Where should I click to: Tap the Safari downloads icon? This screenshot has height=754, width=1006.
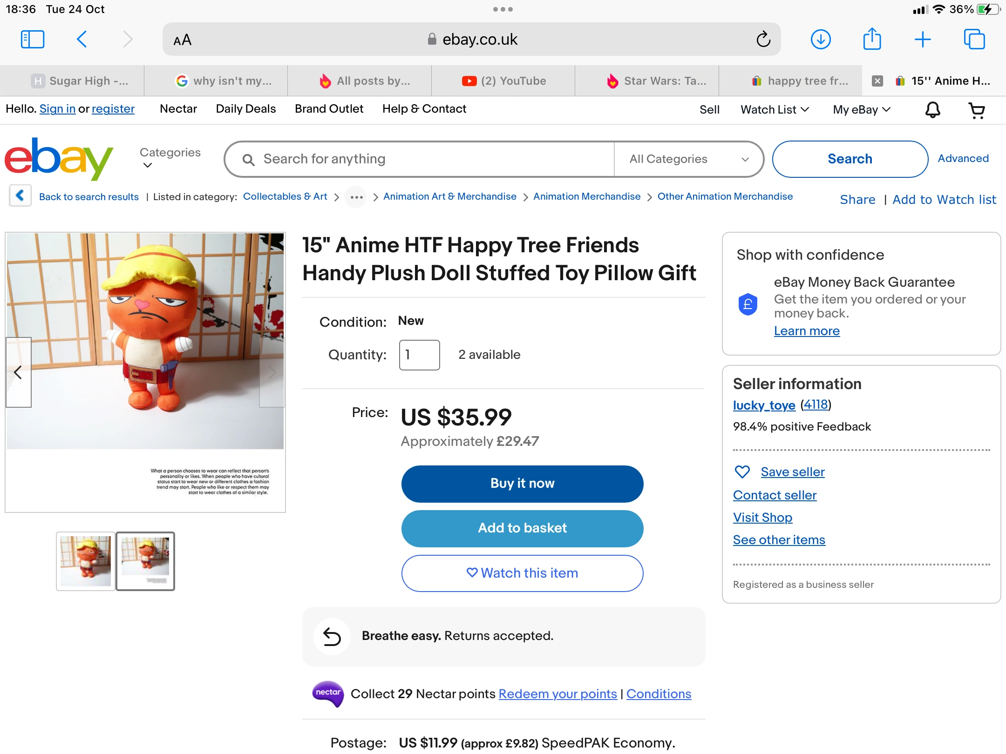(x=820, y=40)
